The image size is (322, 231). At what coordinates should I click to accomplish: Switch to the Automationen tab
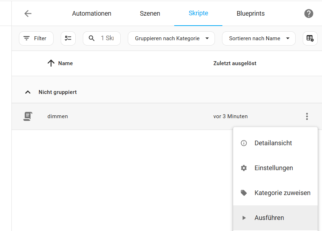pos(92,14)
